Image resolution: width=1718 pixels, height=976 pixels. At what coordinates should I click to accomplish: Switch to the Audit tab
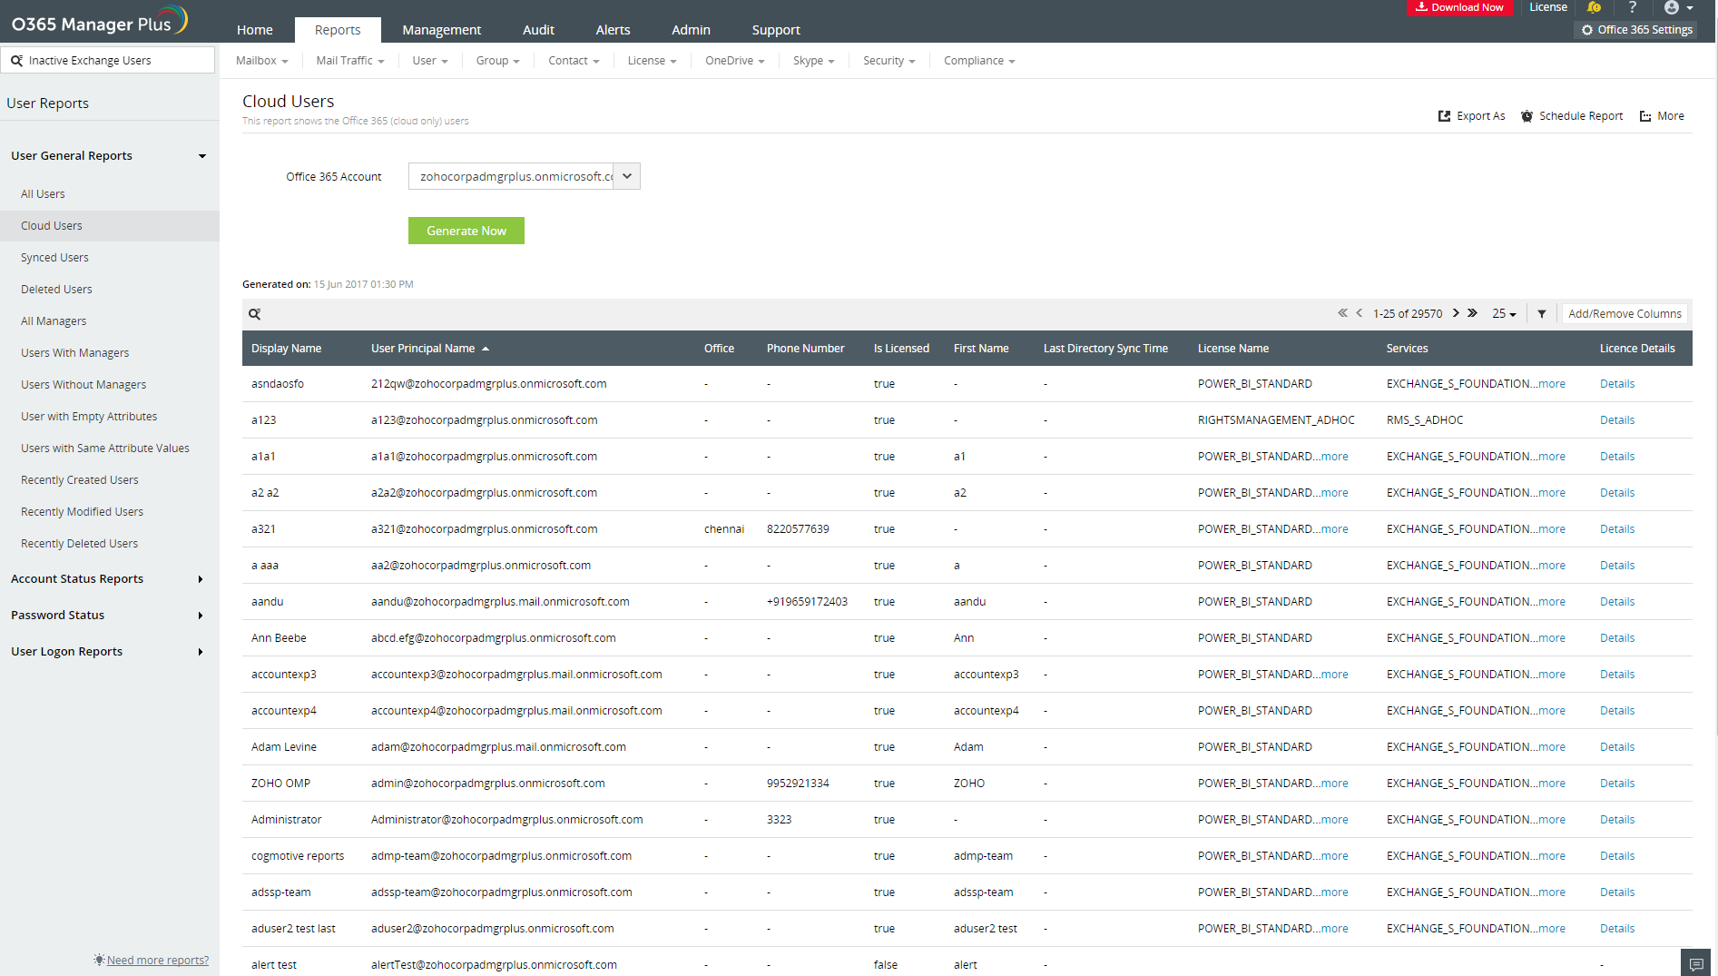pos(538,30)
